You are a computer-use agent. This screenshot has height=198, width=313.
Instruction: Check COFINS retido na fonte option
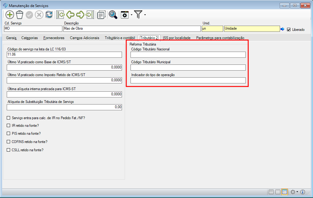coord(9,142)
